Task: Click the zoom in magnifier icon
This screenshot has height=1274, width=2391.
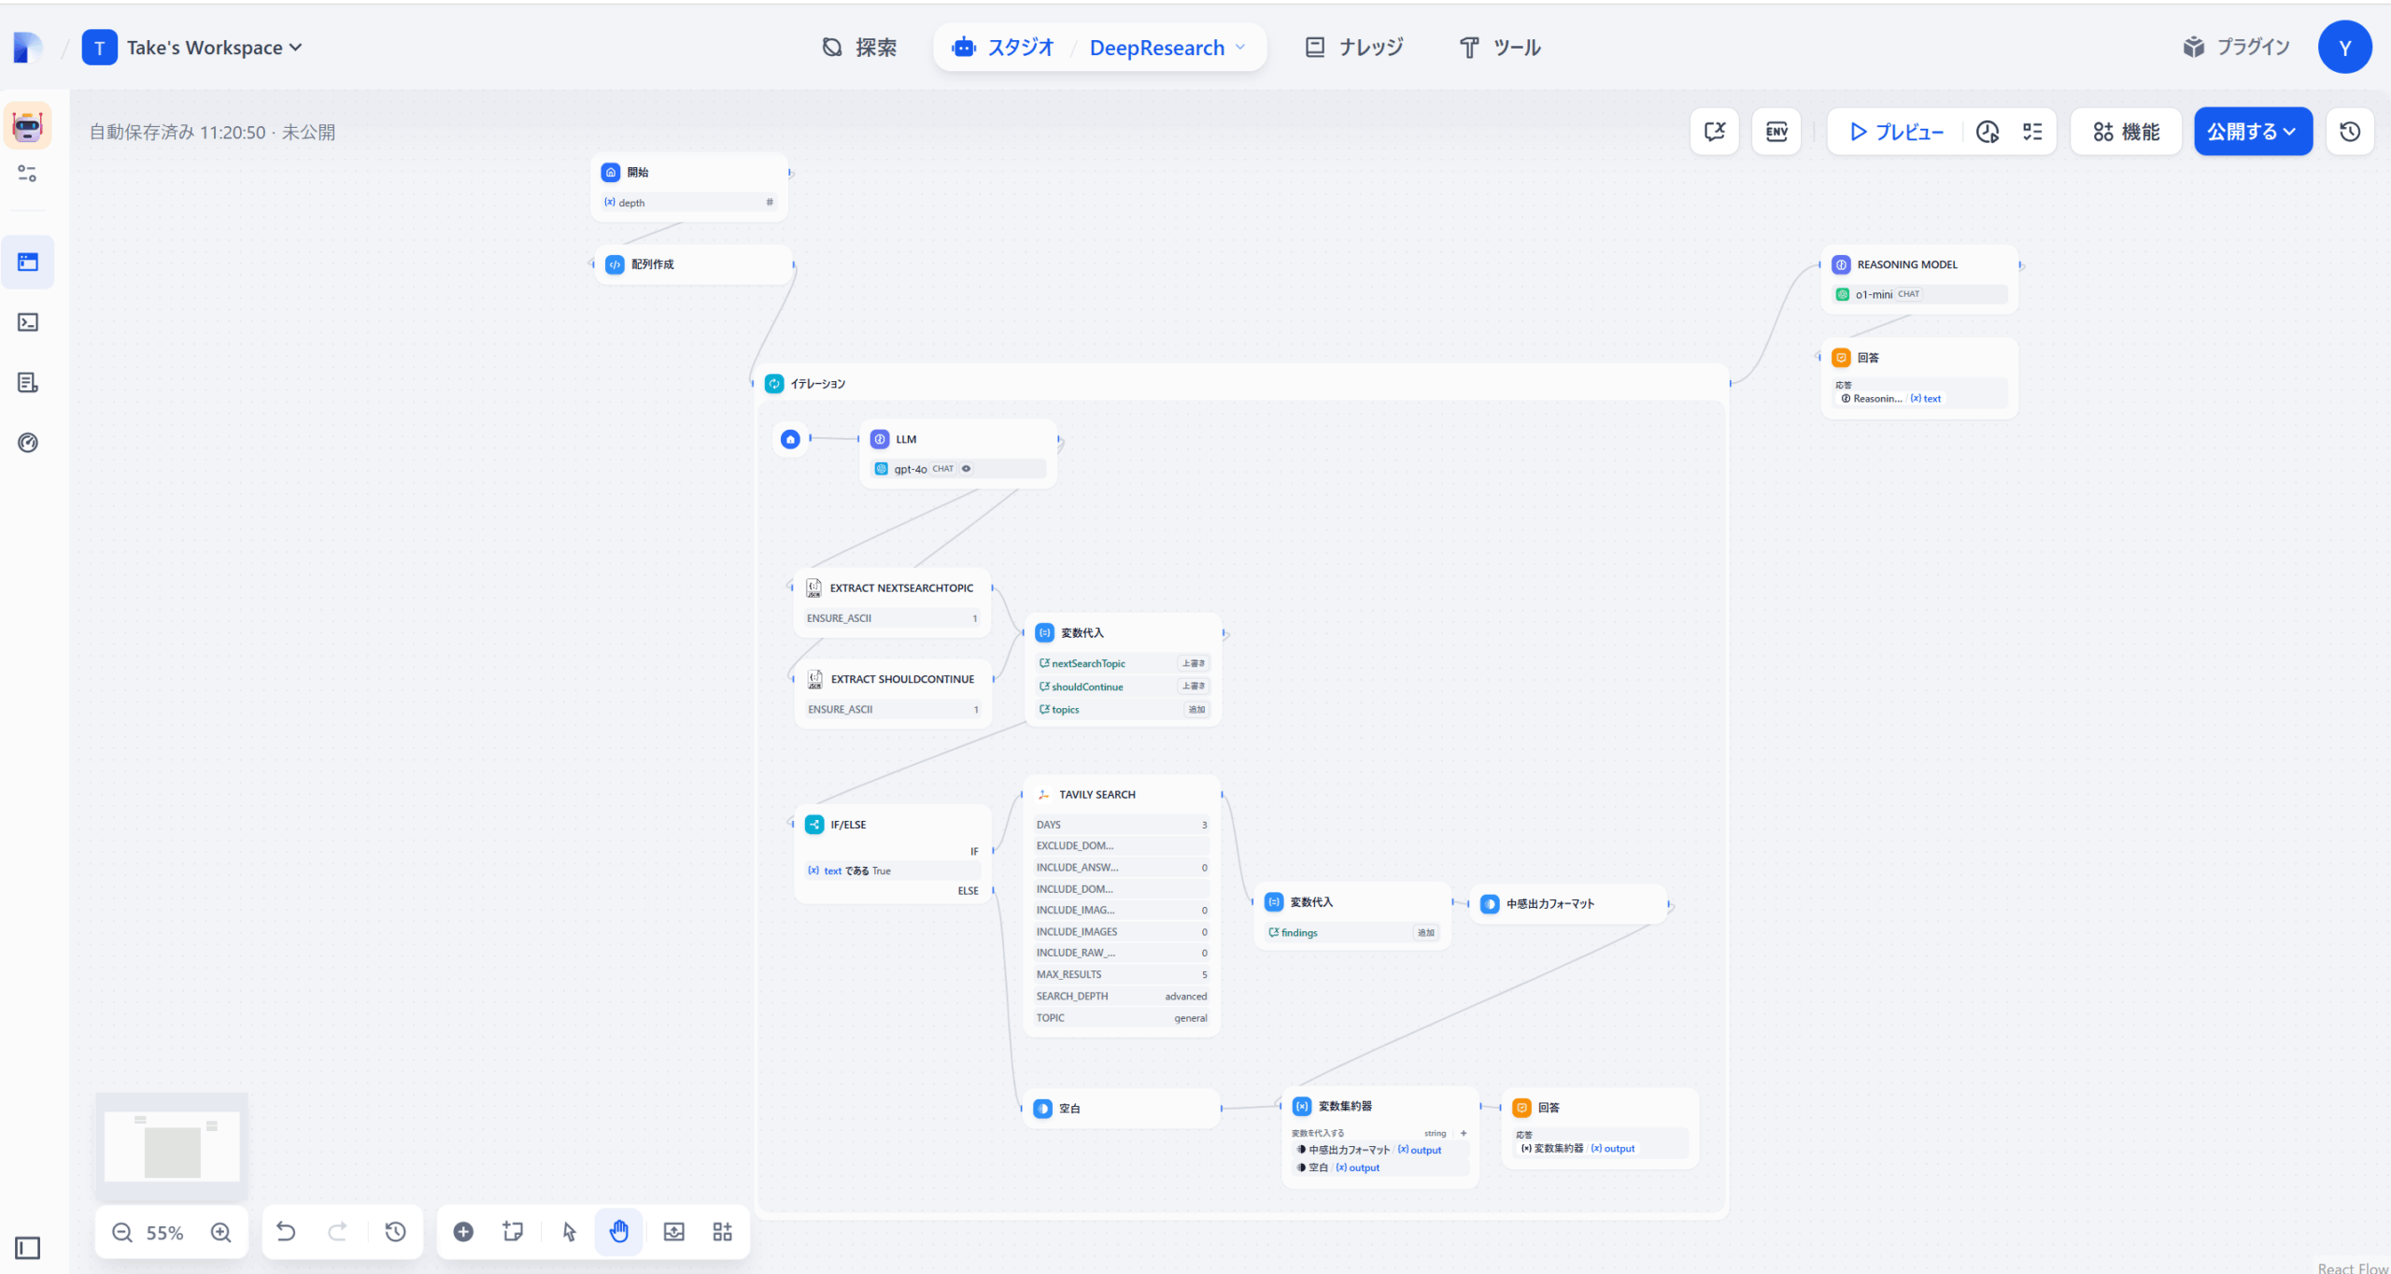Action: point(221,1232)
